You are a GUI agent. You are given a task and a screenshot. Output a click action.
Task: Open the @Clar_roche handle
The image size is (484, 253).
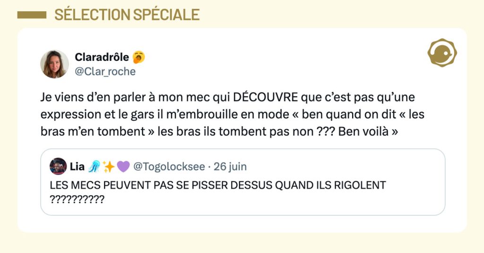click(105, 71)
